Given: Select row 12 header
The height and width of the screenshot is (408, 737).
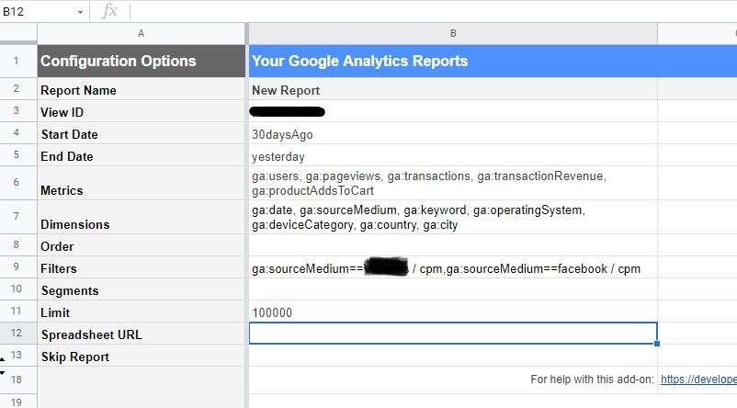Looking at the screenshot, I should (18, 334).
